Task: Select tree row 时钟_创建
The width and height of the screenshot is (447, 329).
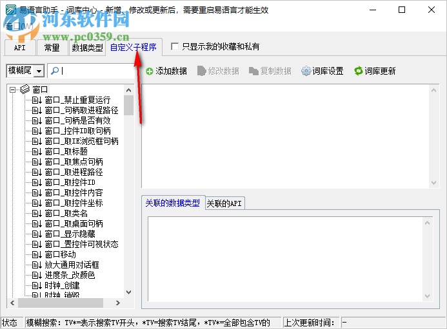Action: click(x=62, y=285)
